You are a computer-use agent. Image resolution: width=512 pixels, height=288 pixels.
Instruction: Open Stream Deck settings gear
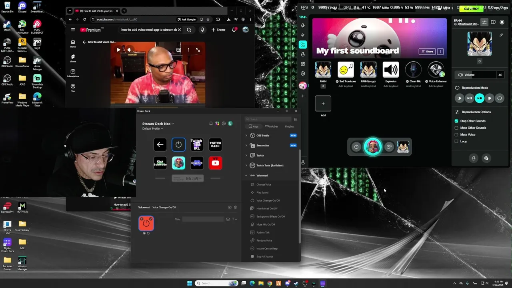(x=224, y=124)
